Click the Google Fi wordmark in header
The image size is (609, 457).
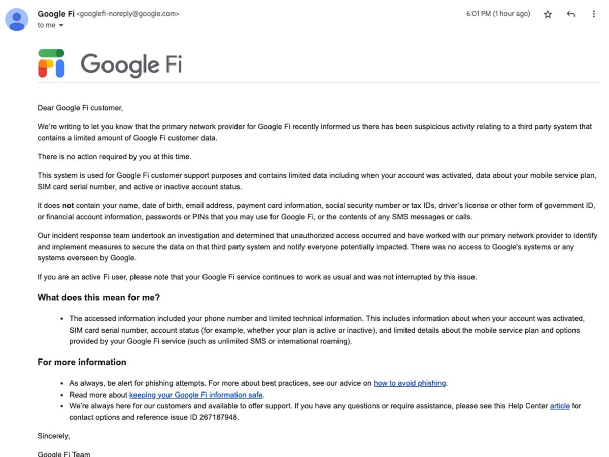pyautogui.click(x=131, y=64)
